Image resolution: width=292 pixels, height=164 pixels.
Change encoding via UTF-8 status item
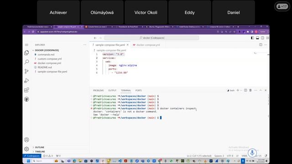tap(230, 156)
